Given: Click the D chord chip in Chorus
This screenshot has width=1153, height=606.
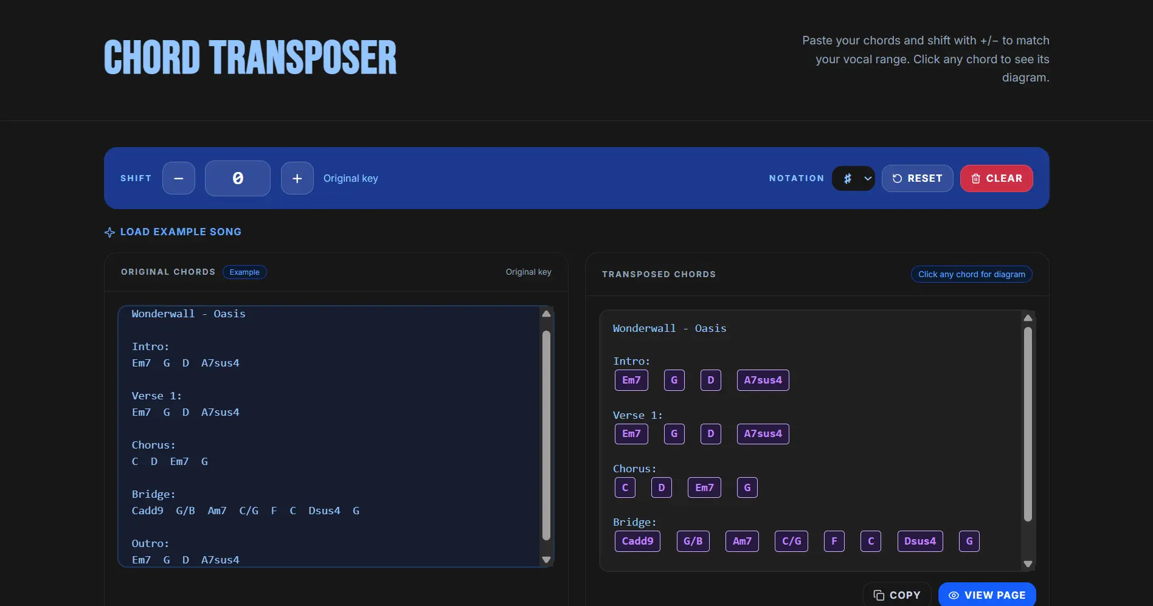Looking at the screenshot, I should pos(662,487).
